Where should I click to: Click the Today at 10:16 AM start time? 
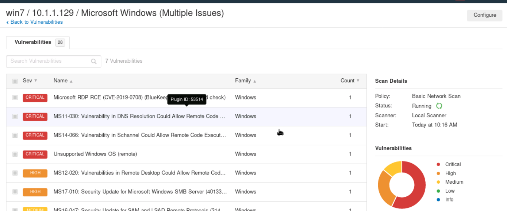click(434, 125)
